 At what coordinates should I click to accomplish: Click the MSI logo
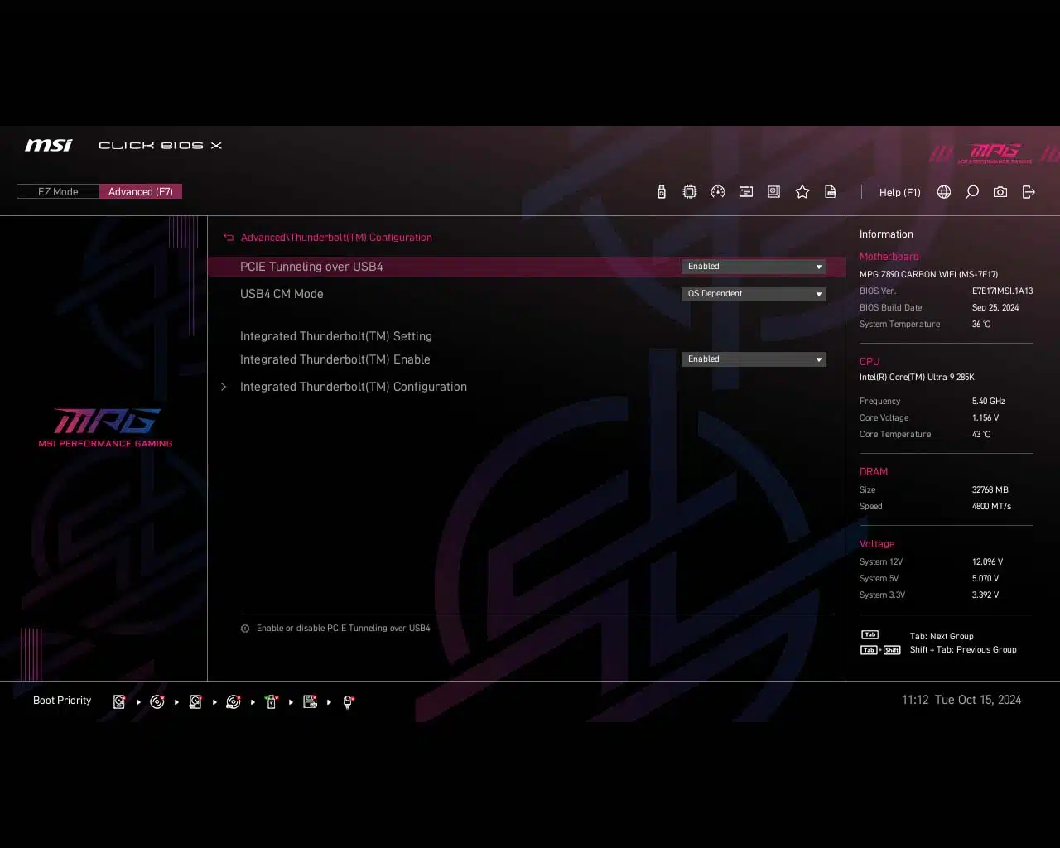point(49,145)
